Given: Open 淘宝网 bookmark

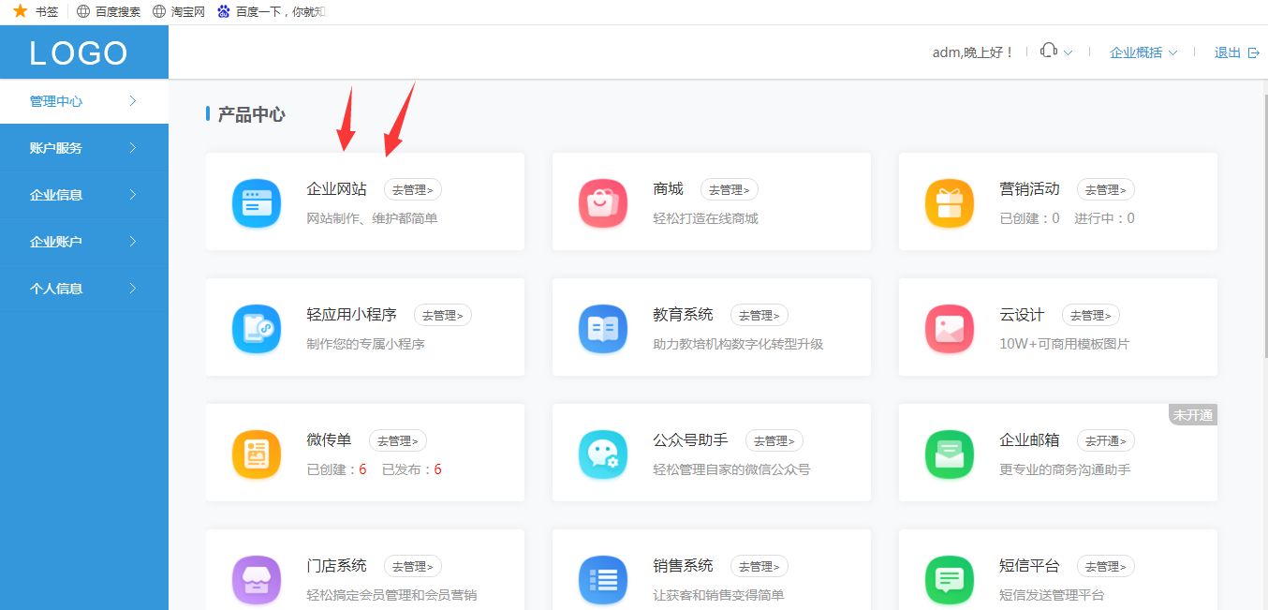Looking at the screenshot, I should click(178, 11).
